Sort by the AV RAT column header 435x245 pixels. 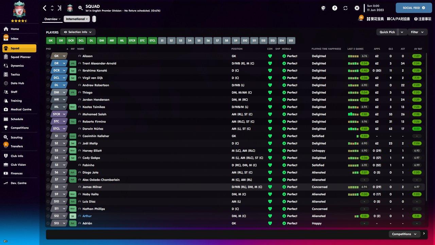coord(418,49)
